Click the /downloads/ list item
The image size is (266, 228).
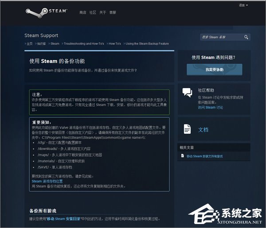pos(64,149)
